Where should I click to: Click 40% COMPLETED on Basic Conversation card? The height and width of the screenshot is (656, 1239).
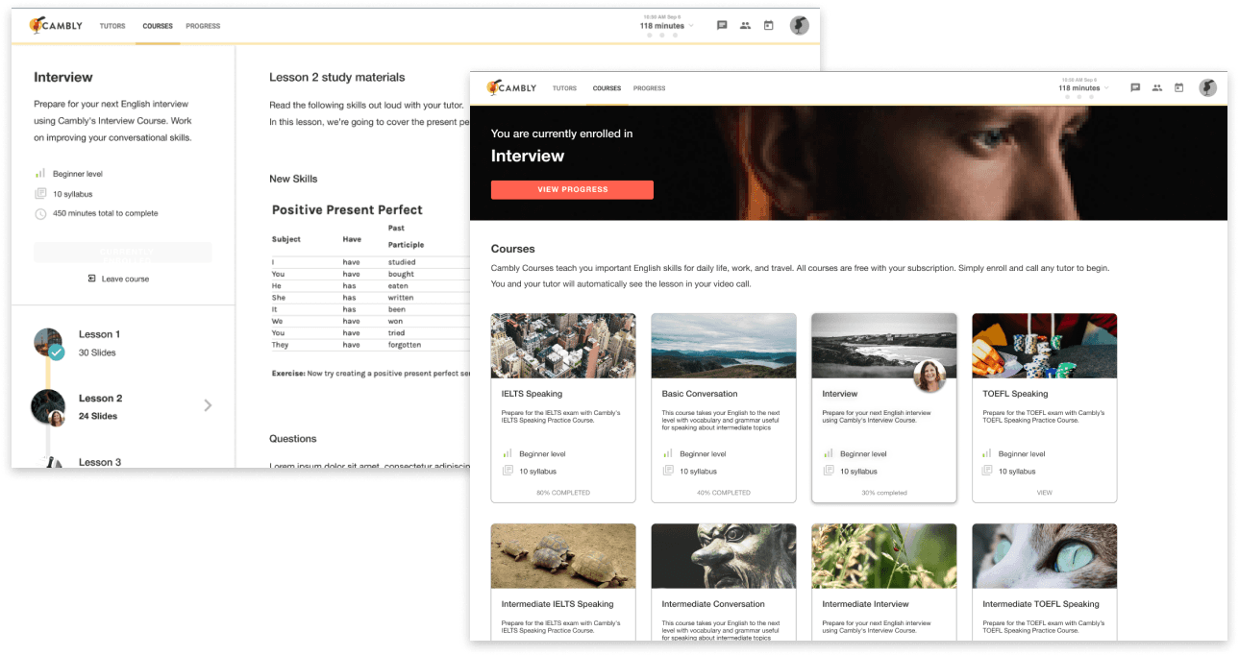pos(724,493)
